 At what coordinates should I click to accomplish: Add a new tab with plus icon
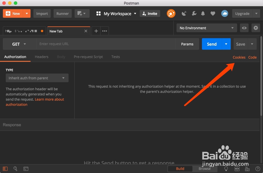(96, 31)
